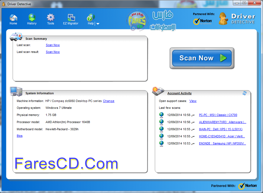The width and height of the screenshot is (263, 193).
Task: View open support cases
Action: (x=193, y=101)
